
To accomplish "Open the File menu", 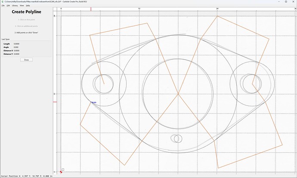I will [3, 6].
